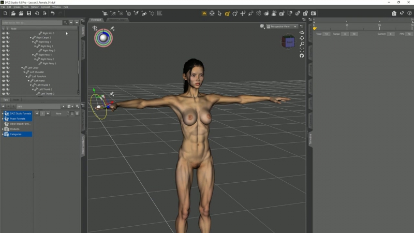414x233 pixels.
Task: Toggle visibility eye for Left Collar
Action: pos(3,68)
